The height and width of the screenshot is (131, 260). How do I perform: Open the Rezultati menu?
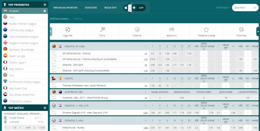pos(110,8)
